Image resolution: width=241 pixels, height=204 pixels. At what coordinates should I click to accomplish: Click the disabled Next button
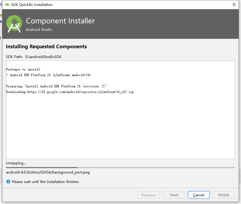[174, 195]
